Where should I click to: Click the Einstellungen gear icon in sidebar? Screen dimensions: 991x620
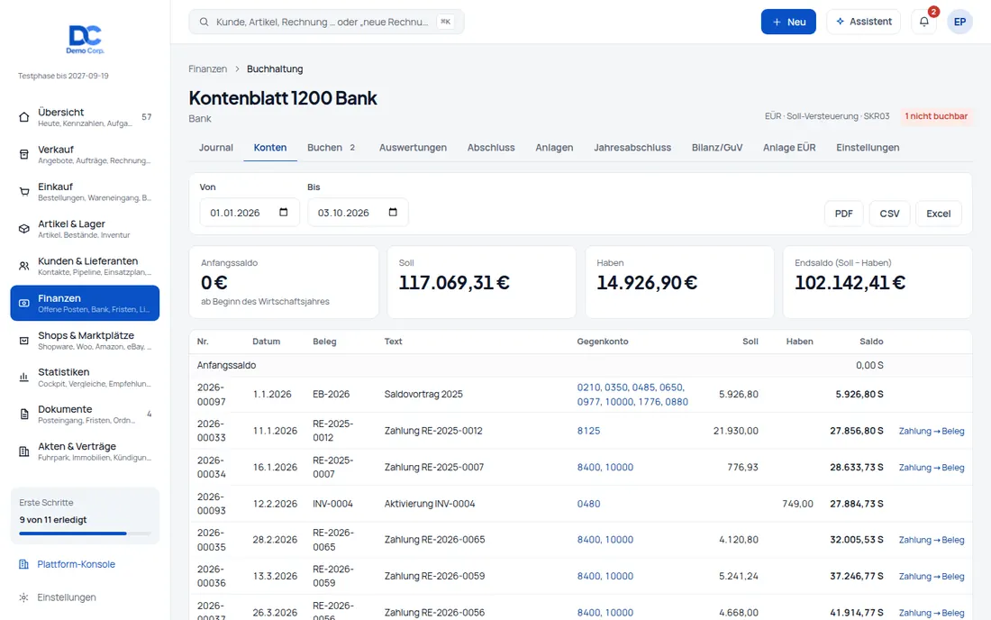coord(23,597)
